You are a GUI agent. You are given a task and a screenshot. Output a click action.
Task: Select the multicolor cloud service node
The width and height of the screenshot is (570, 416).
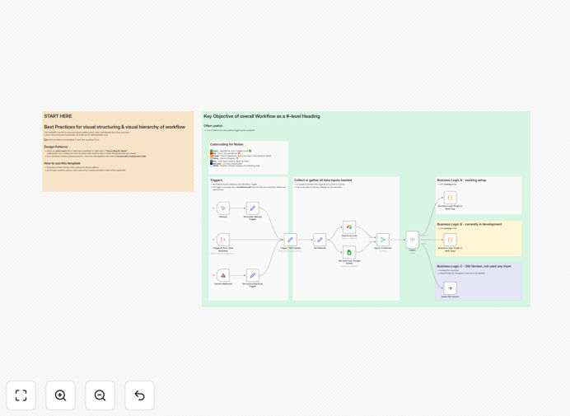(x=349, y=227)
